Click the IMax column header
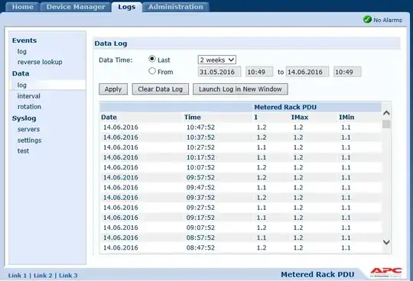Image resolution: width=413 pixels, height=281 pixels. pyautogui.click(x=300, y=118)
